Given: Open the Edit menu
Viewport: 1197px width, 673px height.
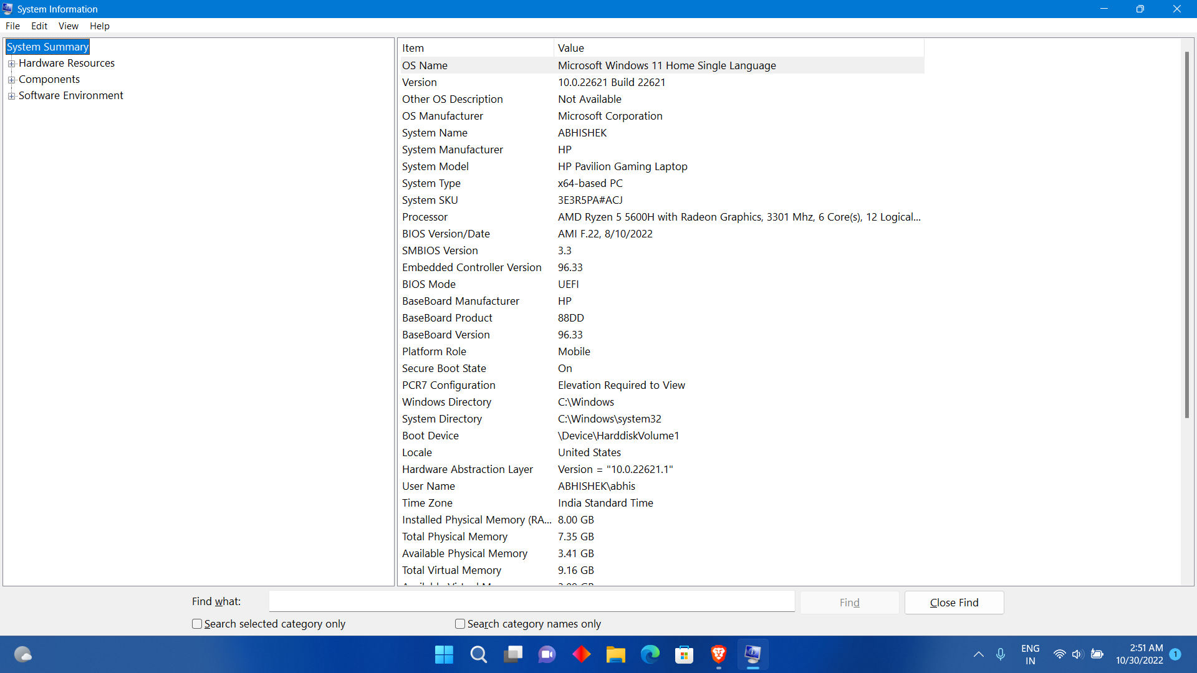Looking at the screenshot, I should coord(39,26).
